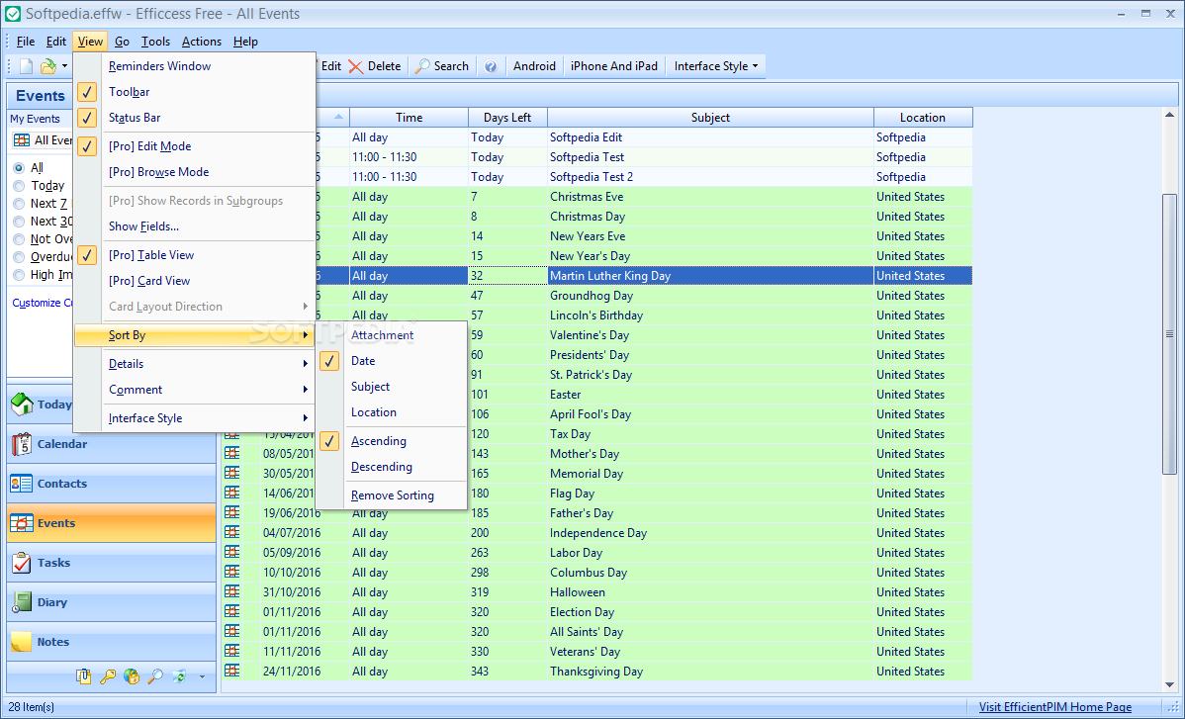Select the Next 30 radio button

tap(19, 222)
